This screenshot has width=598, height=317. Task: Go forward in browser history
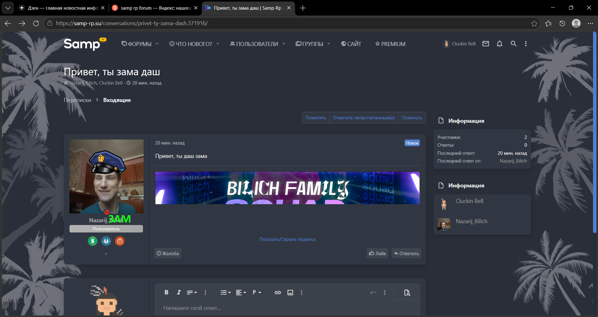click(x=22, y=23)
